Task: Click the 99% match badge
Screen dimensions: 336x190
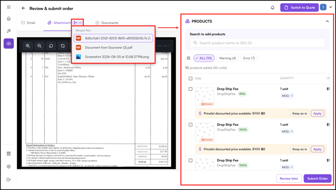Action: [243, 94]
